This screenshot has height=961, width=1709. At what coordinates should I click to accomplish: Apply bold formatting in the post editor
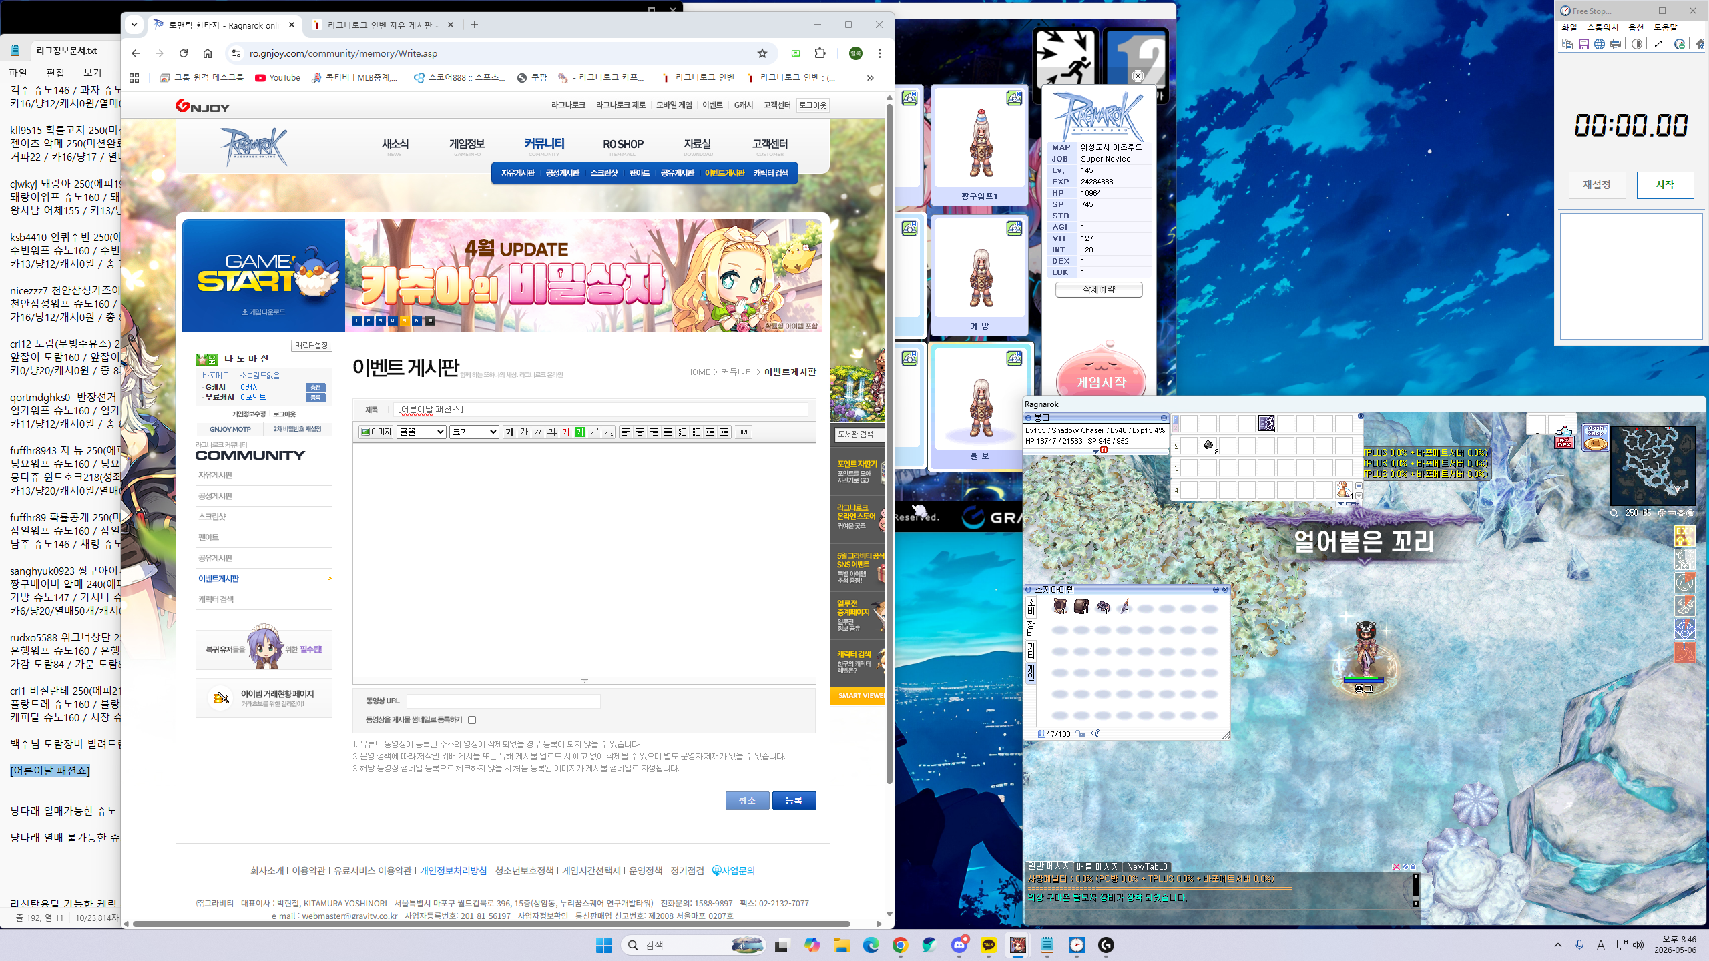point(510,432)
